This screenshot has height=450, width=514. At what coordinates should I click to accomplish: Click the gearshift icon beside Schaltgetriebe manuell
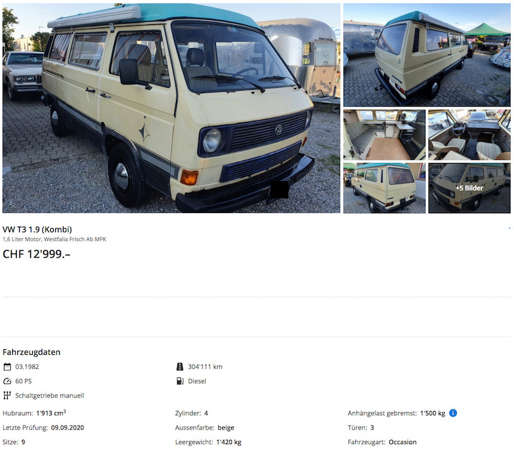(x=7, y=395)
